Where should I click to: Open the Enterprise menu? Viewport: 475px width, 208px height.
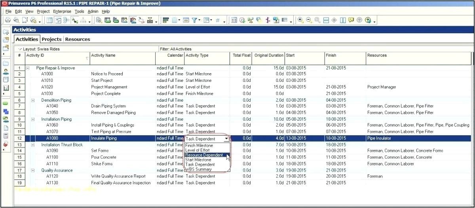coord(63,11)
